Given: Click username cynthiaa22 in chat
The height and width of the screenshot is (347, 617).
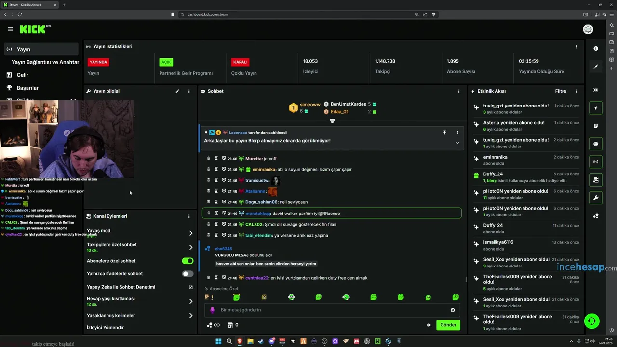Looking at the screenshot, I should point(256,278).
